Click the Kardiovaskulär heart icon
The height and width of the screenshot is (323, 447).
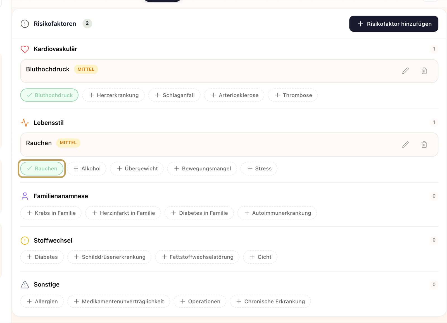click(25, 49)
